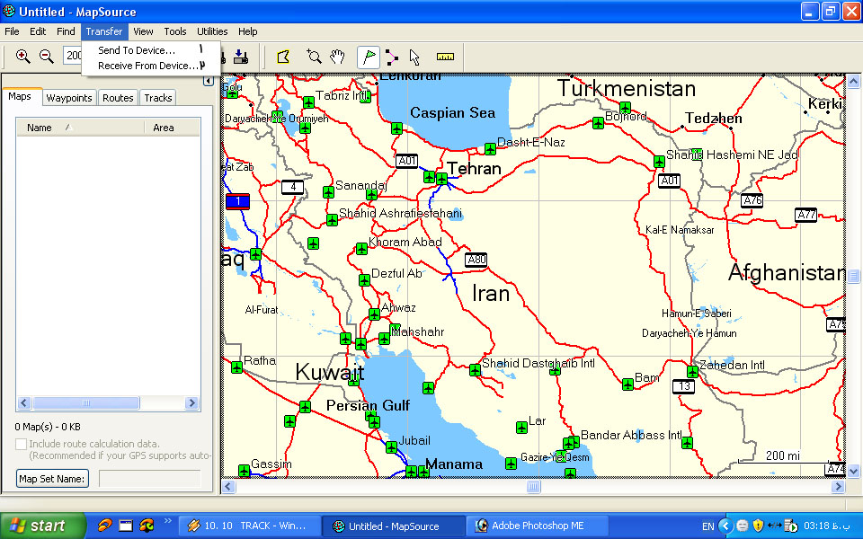Open the Tracks tab
The height and width of the screenshot is (539, 863).
158,98
